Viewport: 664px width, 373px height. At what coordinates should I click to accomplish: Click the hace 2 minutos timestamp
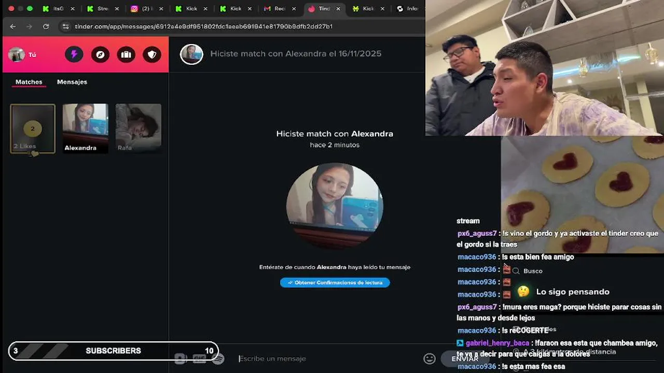click(335, 145)
